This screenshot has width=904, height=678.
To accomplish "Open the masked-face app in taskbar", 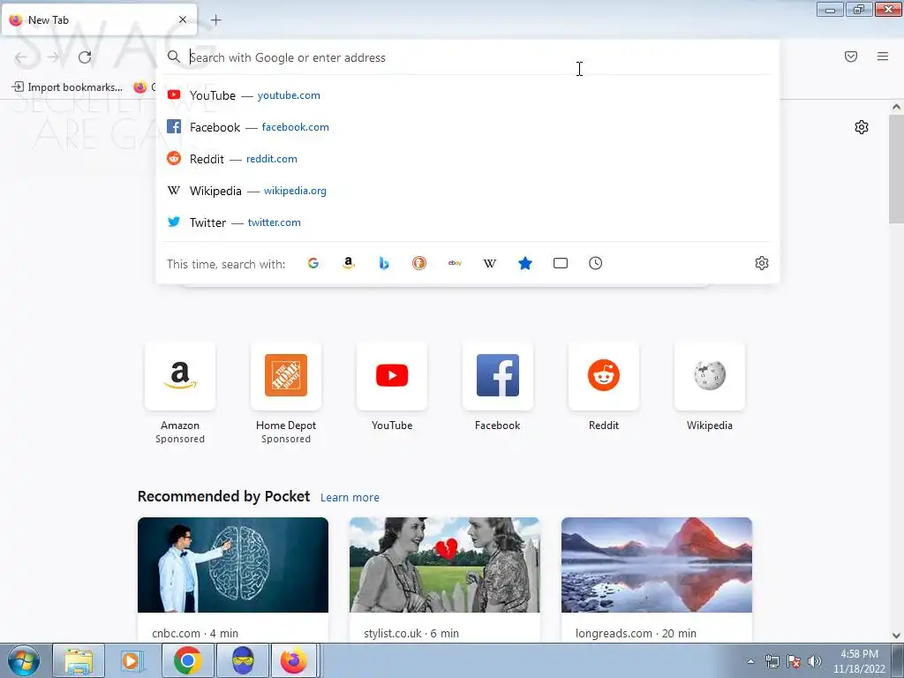I will pos(242,660).
